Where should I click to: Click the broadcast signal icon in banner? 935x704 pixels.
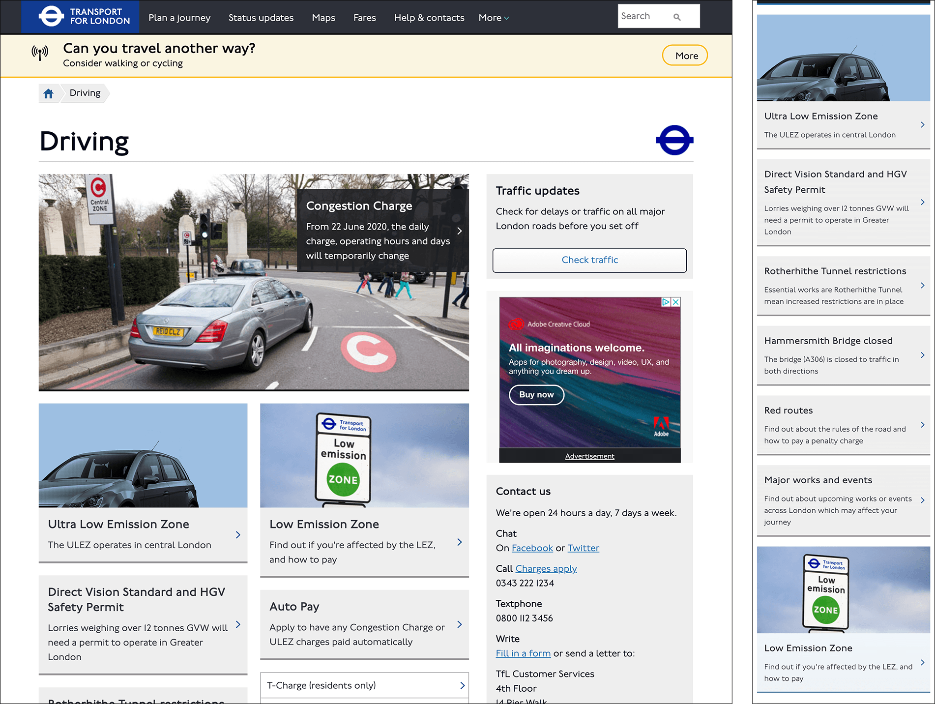40,52
